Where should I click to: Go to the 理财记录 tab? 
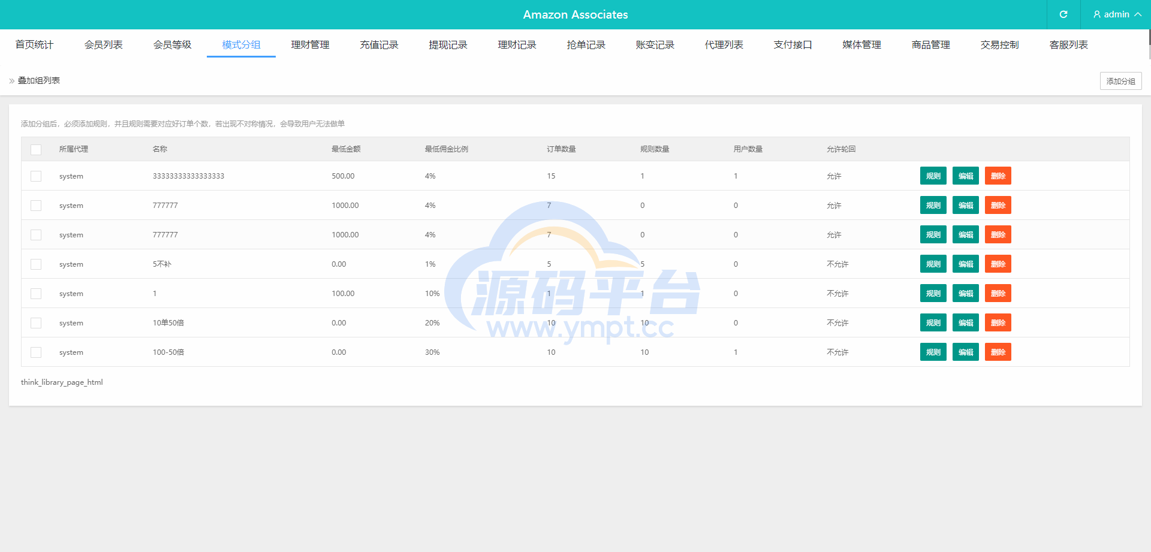[517, 45]
